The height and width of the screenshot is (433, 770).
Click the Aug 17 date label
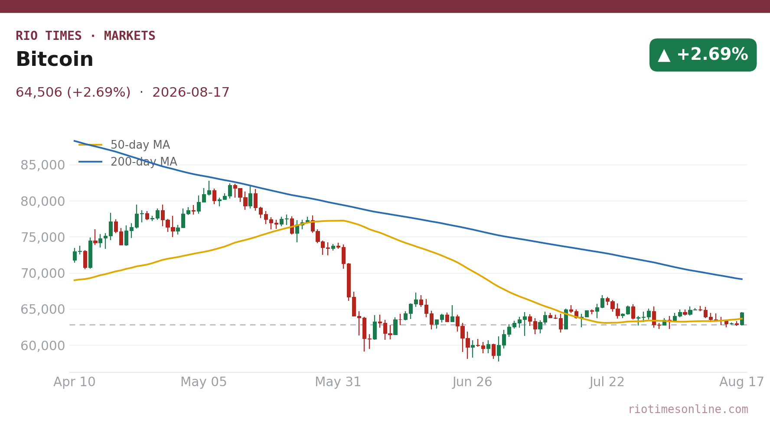tap(742, 382)
